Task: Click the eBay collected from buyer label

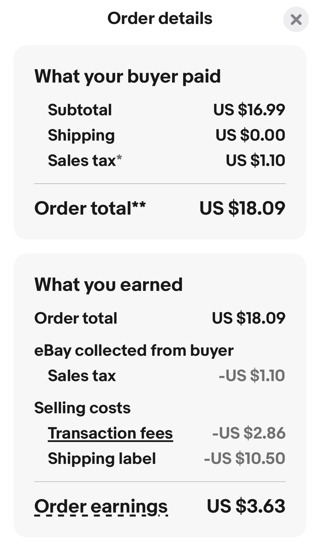Action: 134,350
